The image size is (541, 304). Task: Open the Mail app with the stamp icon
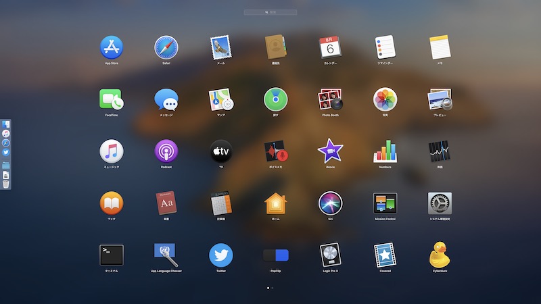(x=221, y=47)
